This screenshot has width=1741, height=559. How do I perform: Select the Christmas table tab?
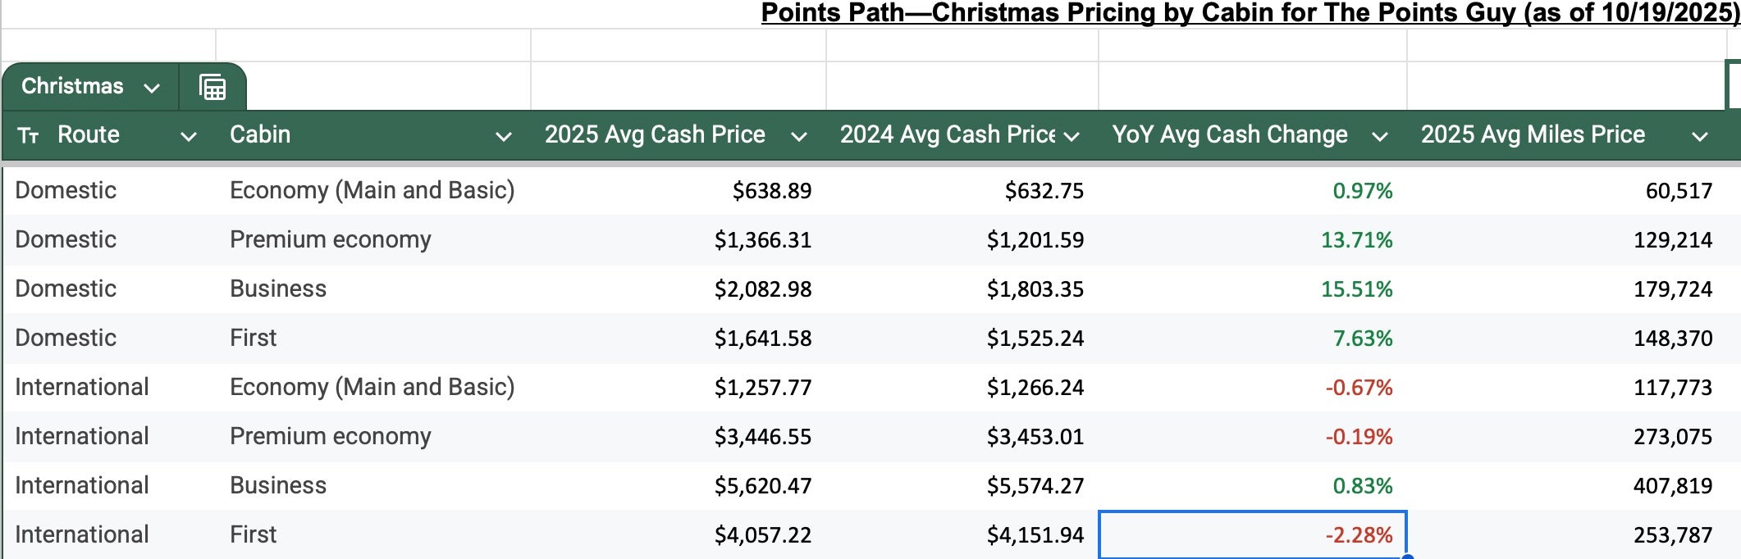[74, 86]
